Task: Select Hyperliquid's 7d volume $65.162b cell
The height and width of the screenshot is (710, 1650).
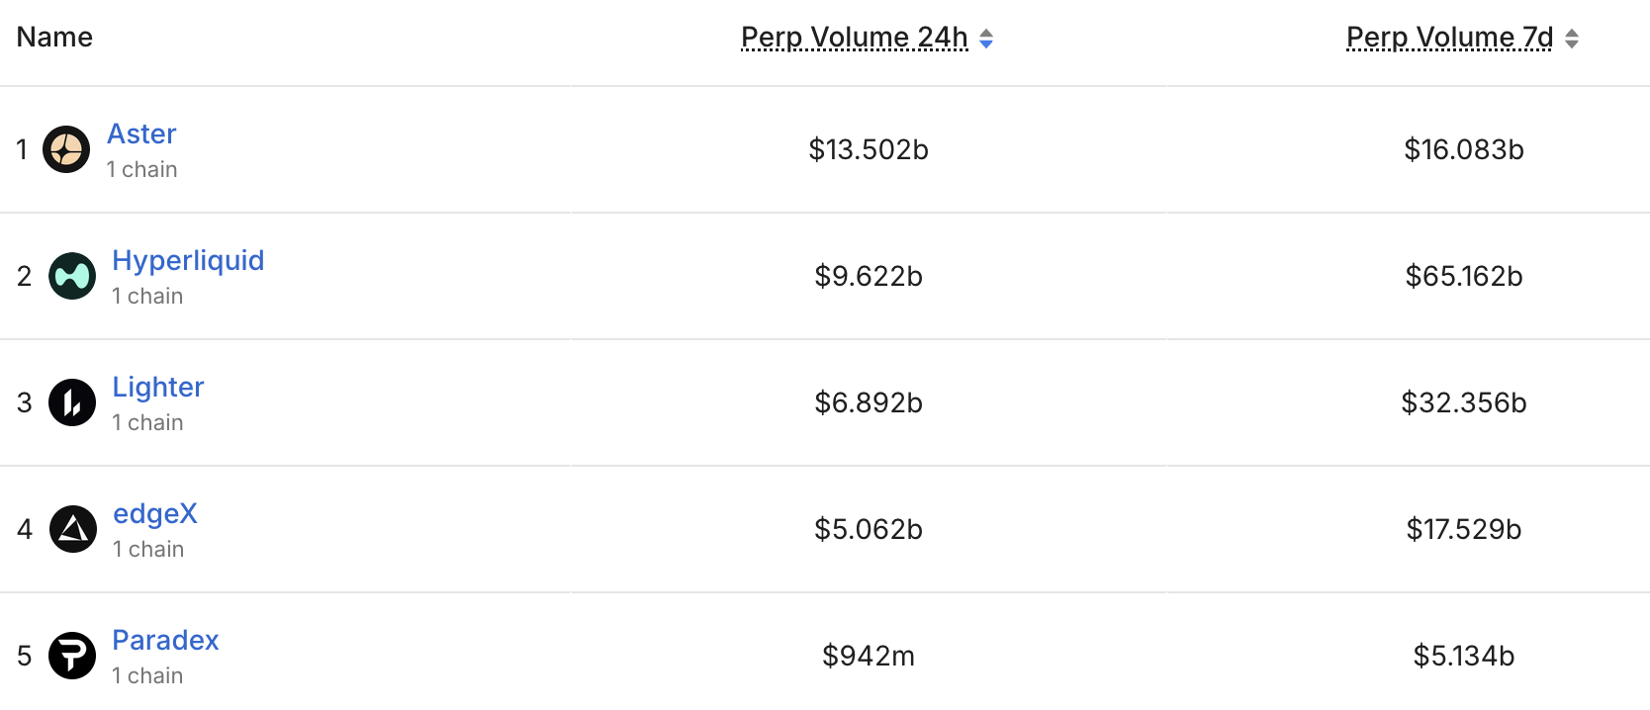Action: pyautogui.click(x=1464, y=276)
